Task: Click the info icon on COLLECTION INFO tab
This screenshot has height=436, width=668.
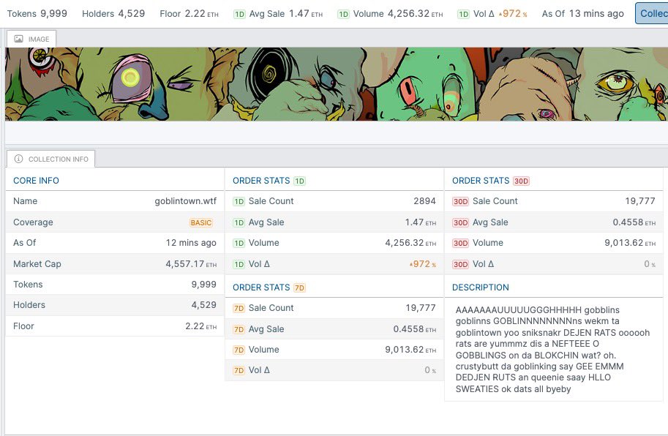Action: [x=18, y=159]
